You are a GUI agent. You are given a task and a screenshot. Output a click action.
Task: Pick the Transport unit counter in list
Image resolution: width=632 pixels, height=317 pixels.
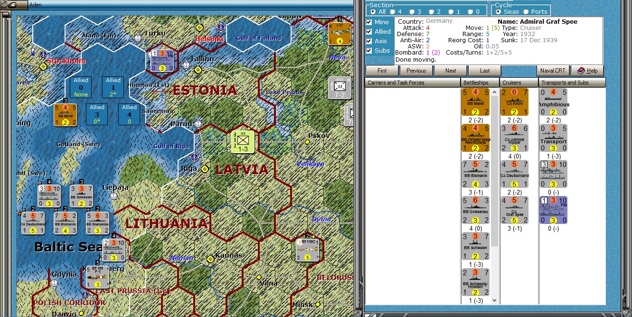click(554, 138)
